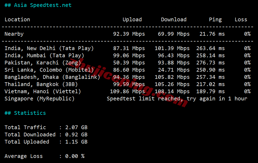This screenshot has width=258, height=163.
Task: Click the "Loss" column header
Action: click(x=241, y=19)
